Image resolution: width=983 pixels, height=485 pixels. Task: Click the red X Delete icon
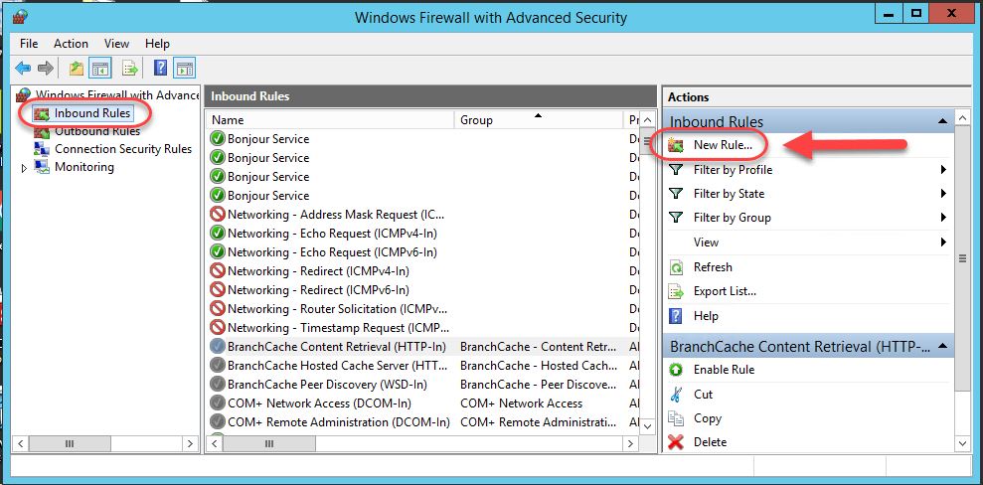[x=676, y=442]
